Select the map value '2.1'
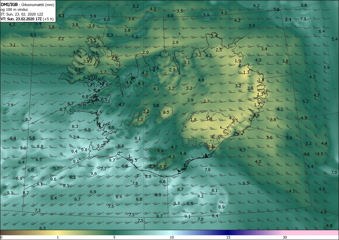The height and width of the screenshot is (240, 339). 211,147
